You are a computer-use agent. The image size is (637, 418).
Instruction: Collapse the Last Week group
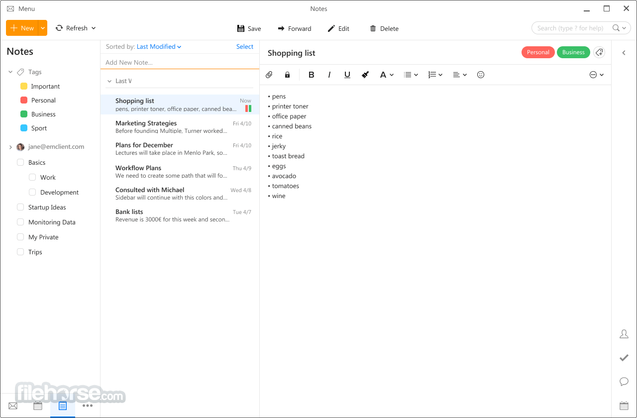point(109,81)
